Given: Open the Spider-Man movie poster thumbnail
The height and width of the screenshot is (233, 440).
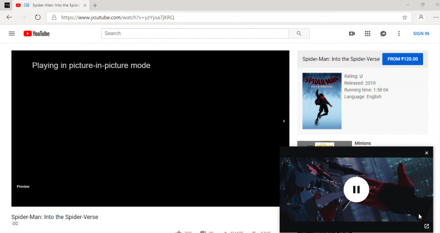Looking at the screenshot, I should click(x=322, y=101).
